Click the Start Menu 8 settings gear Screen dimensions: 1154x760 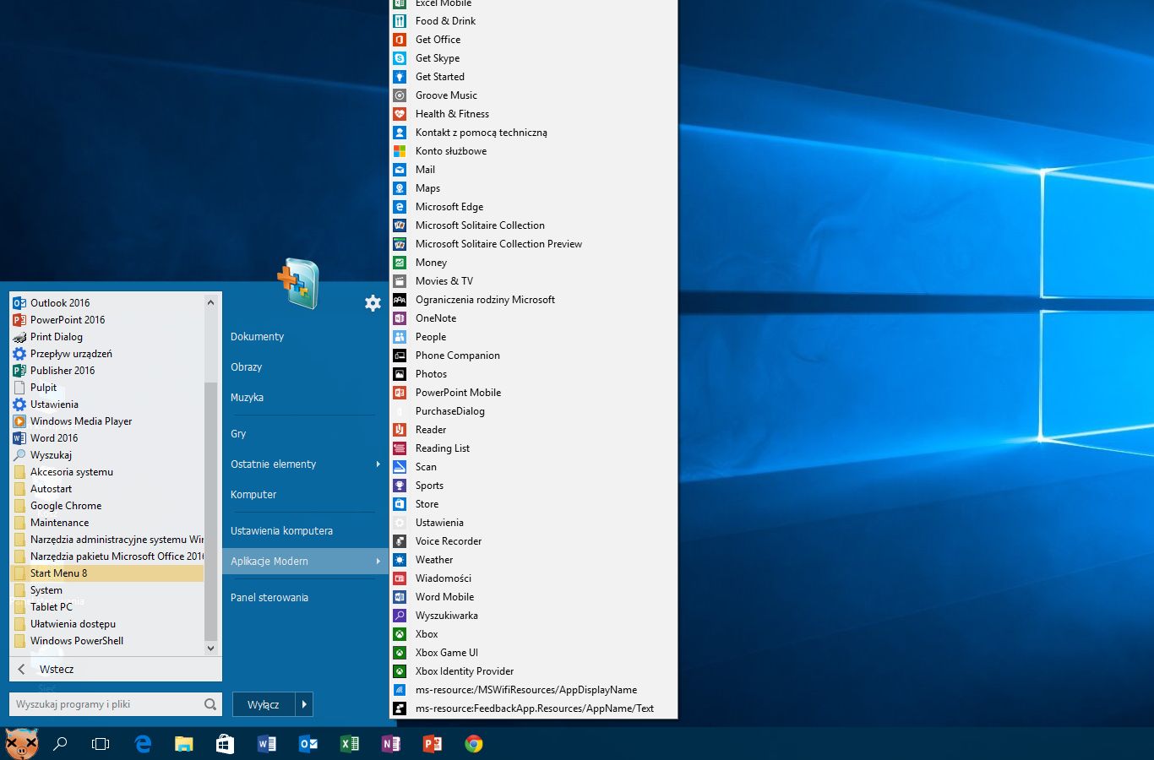[373, 303]
